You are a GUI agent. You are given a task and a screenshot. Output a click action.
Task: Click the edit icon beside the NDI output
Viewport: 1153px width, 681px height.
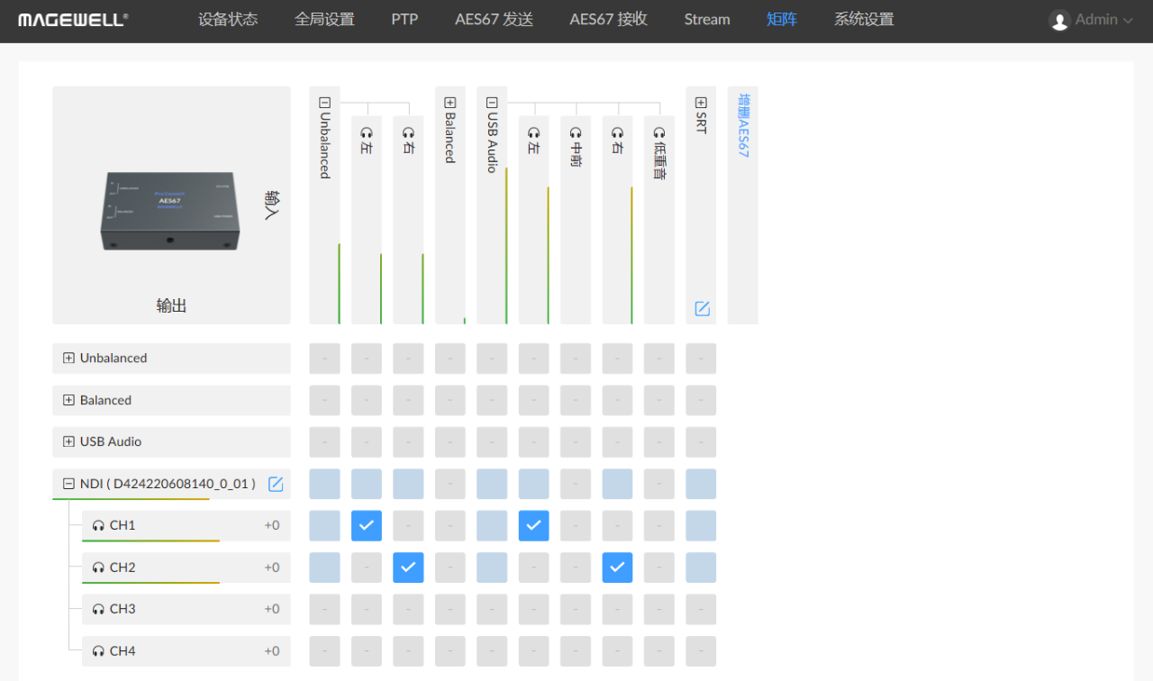pos(276,485)
